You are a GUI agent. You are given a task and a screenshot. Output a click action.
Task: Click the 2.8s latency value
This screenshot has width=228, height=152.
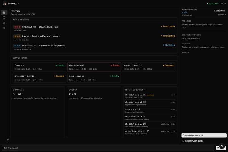pos(72,94)
